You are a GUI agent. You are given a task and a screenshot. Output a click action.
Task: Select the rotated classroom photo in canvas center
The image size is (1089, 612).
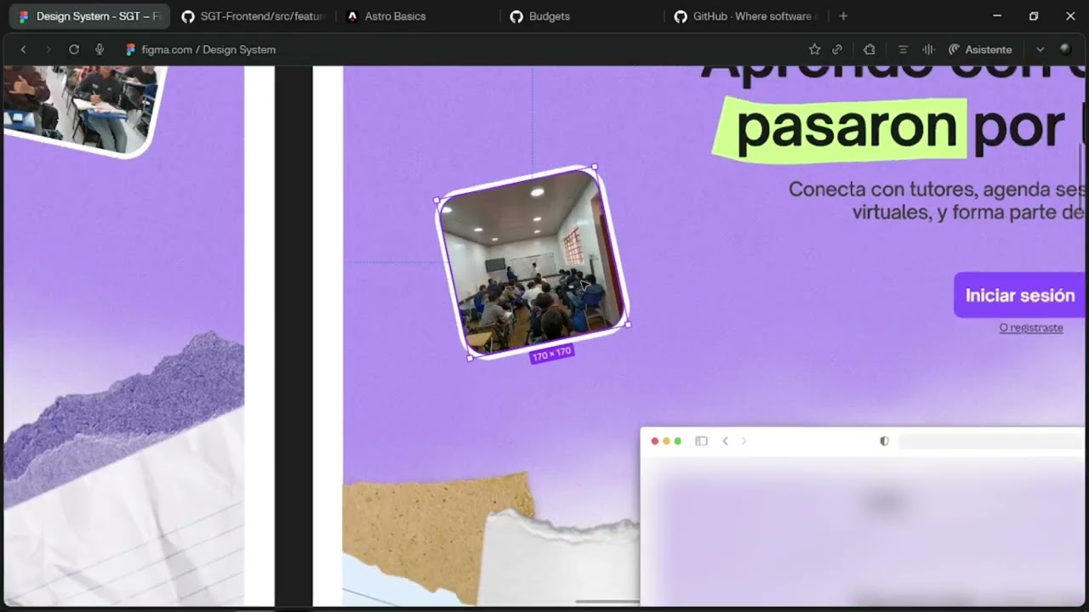(x=533, y=262)
